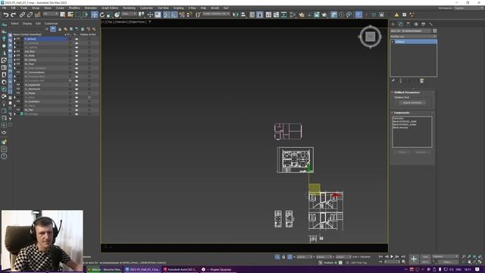Toggle visibility eye of 0 (default) layer
This screenshot has height=273, width=485.
click(18, 39)
